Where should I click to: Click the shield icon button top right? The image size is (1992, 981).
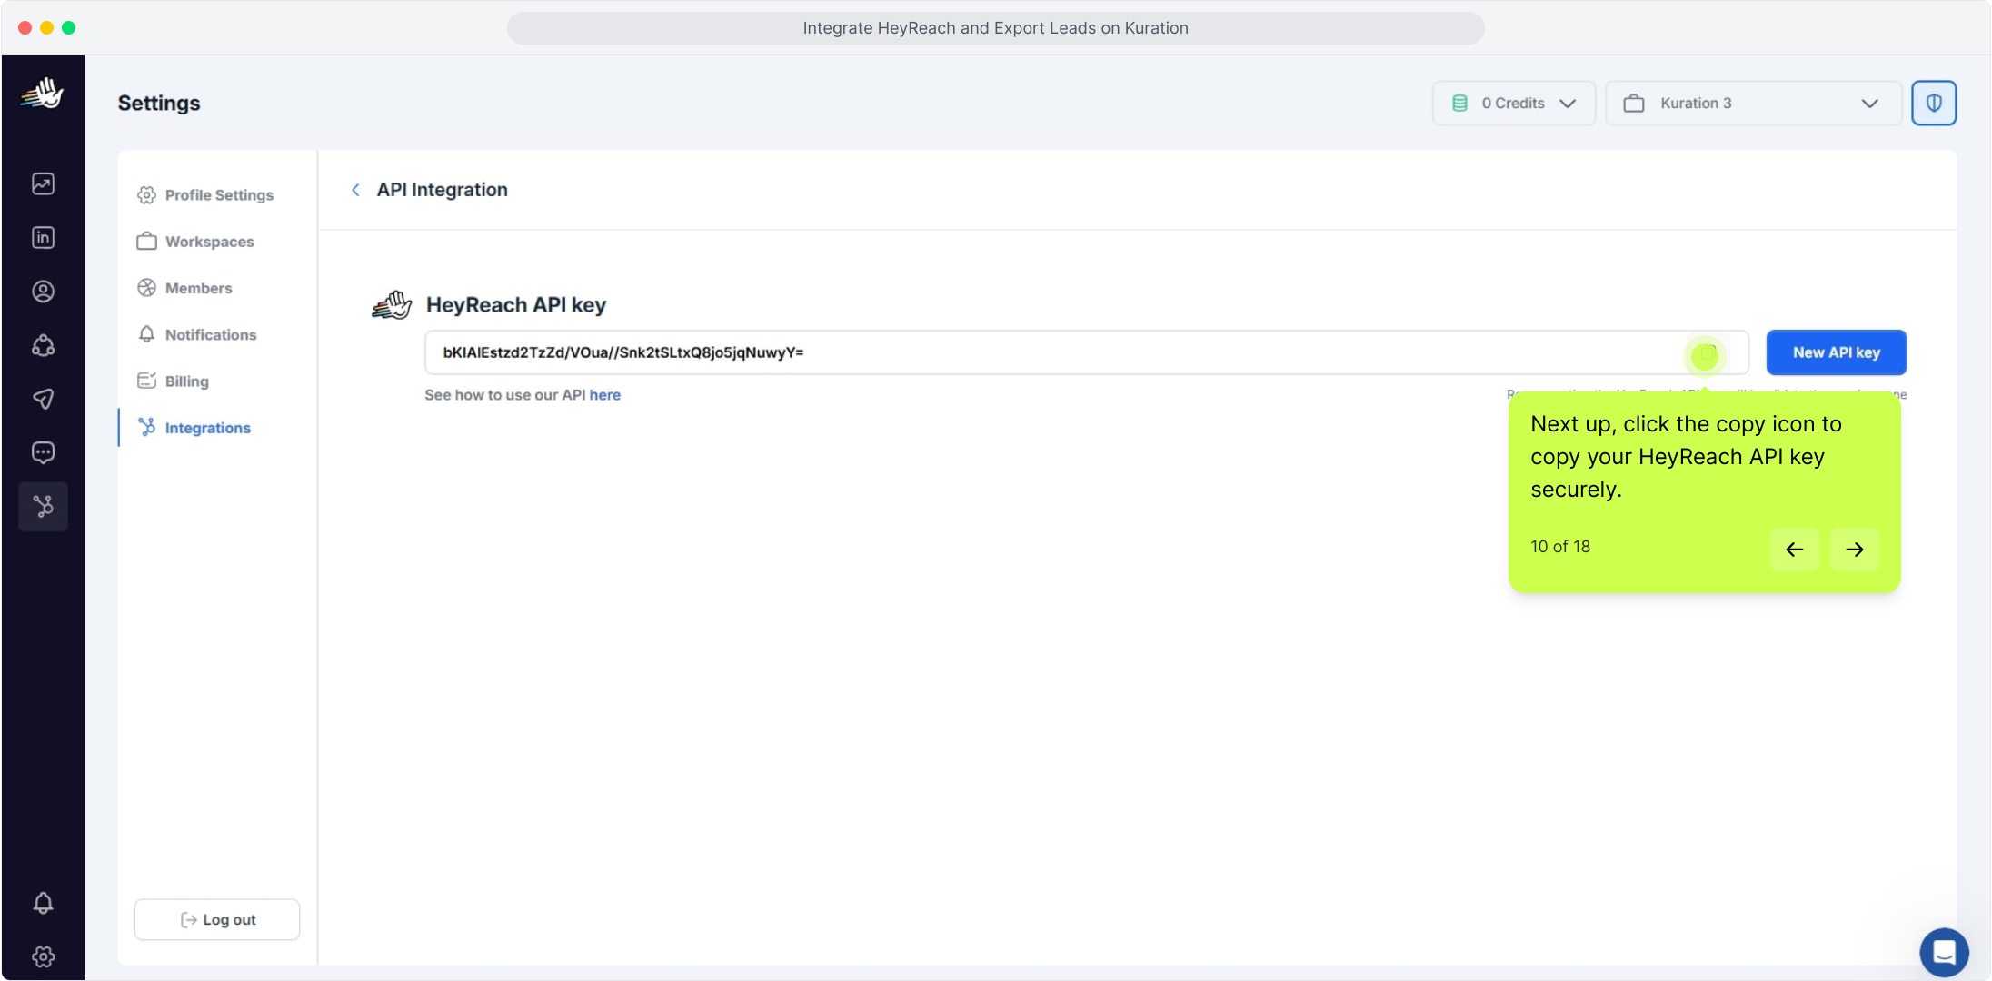tap(1934, 103)
